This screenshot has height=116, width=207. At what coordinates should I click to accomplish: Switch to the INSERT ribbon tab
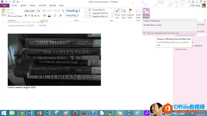[x=23, y=6]
